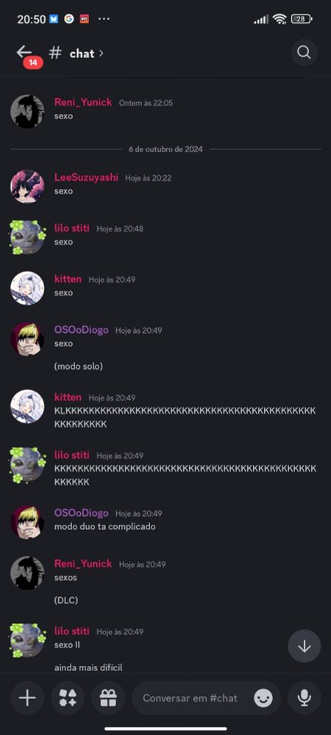Tap the plus attachment button

(27, 698)
